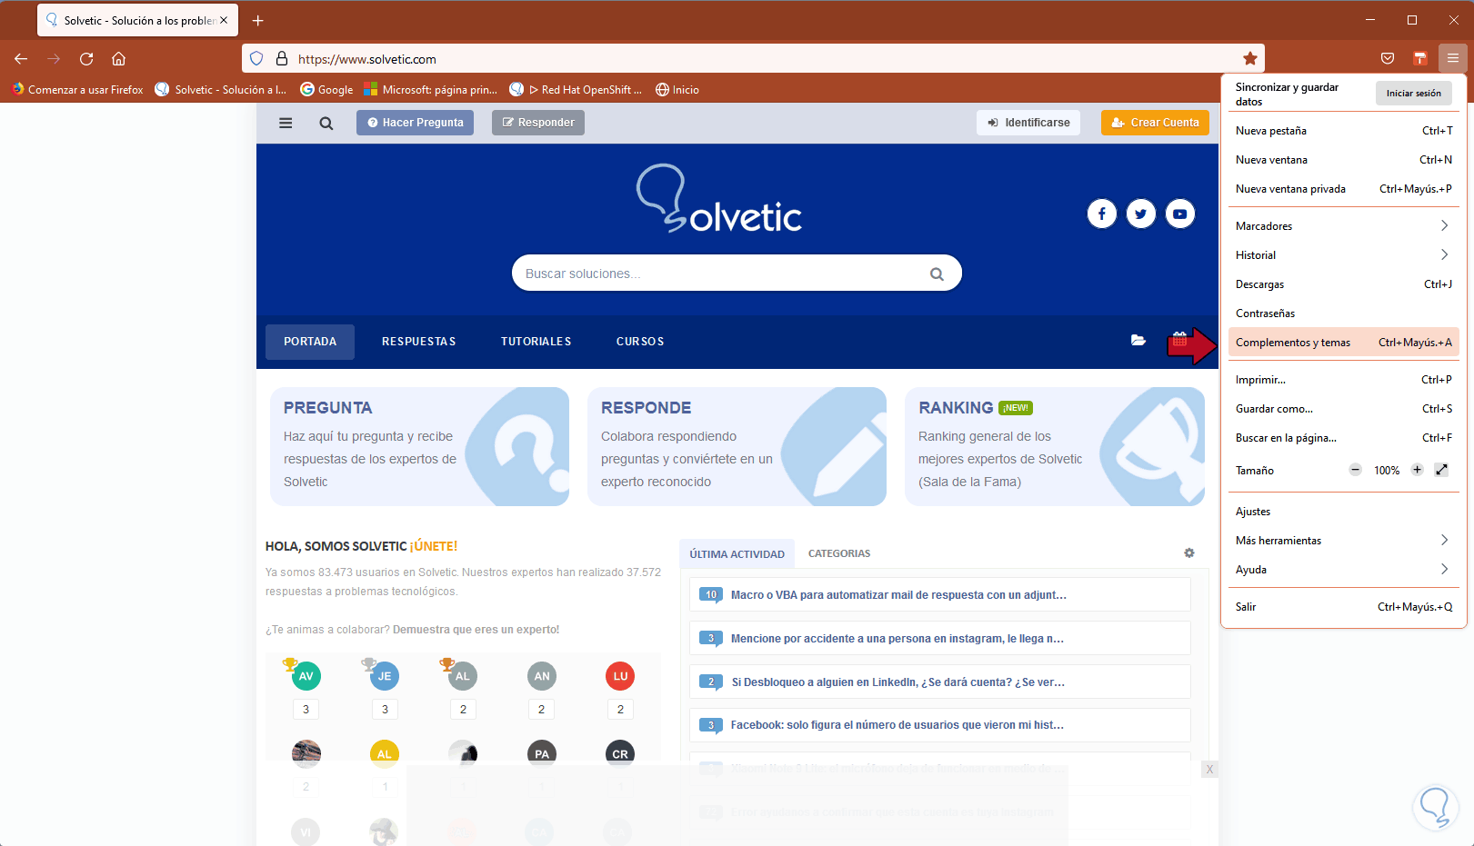The image size is (1474, 846).
Task: Zoom out with the minus button
Action: pyautogui.click(x=1356, y=470)
